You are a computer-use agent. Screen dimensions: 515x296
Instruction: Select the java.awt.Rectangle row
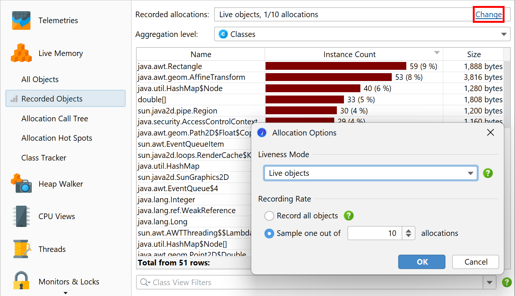tap(320, 66)
